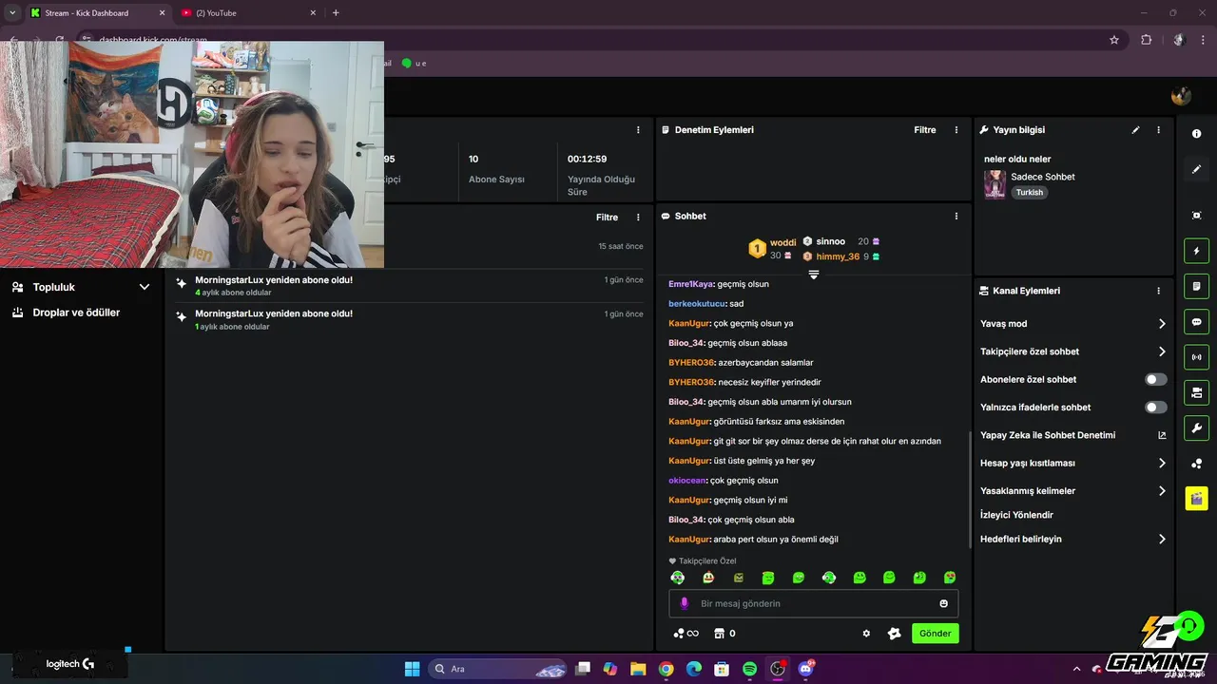Click the profile avatar at top right
1217x684 pixels.
[x=1181, y=95]
